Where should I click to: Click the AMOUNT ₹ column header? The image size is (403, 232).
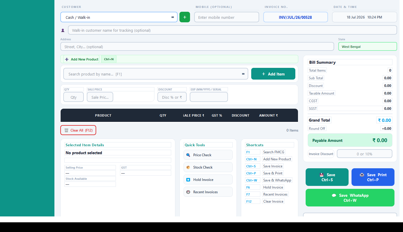coord(268,115)
